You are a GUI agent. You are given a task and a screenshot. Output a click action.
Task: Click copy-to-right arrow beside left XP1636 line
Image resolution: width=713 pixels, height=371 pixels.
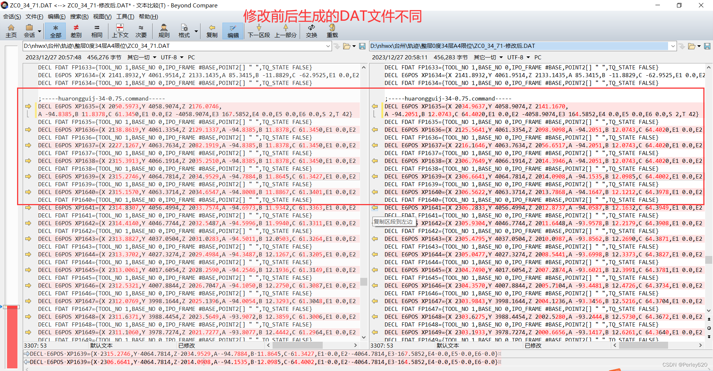(x=28, y=130)
